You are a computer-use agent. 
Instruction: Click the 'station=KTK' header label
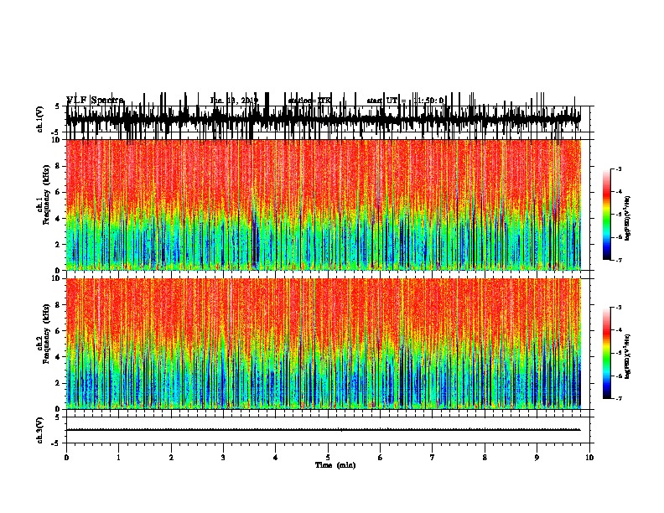point(309,101)
